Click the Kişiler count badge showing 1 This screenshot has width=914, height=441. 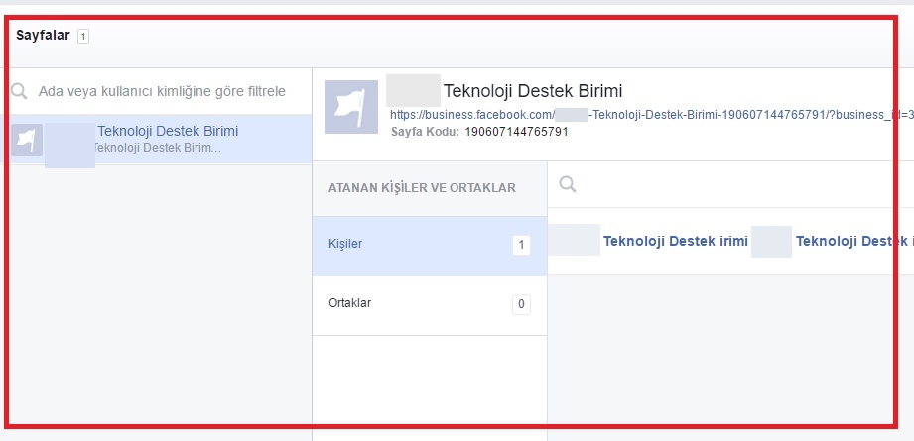coord(521,246)
